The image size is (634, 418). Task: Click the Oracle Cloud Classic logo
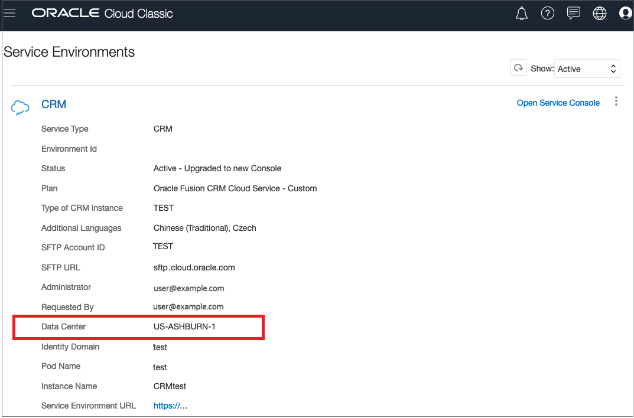102,12
